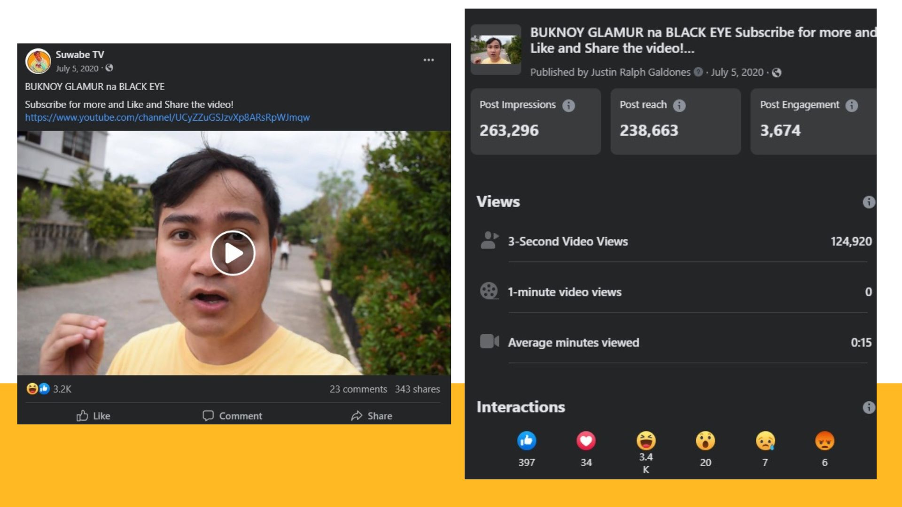Click the Love heart reaction icon
Screen dimensions: 902x507
586,440
